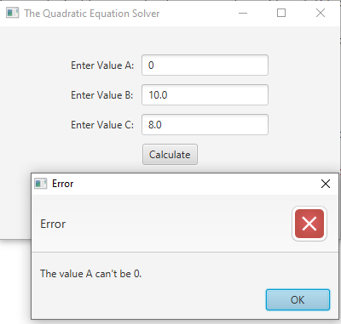Click the Calculate button

pos(170,155)
